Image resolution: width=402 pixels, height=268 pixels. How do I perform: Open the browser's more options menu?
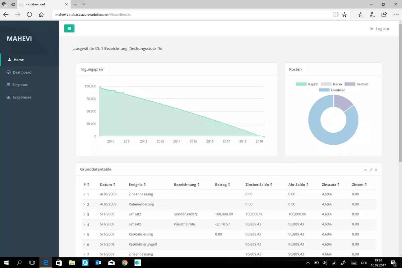tap(396, 14)
